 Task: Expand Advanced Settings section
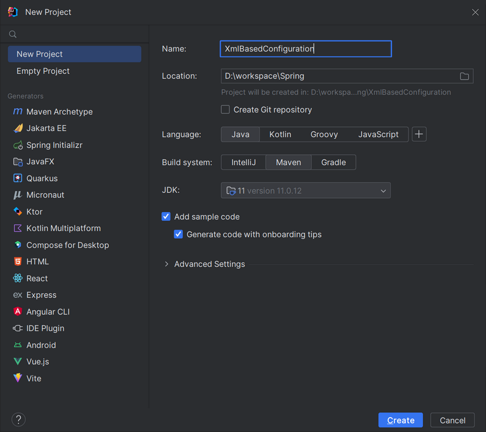(x=166, y=264)
